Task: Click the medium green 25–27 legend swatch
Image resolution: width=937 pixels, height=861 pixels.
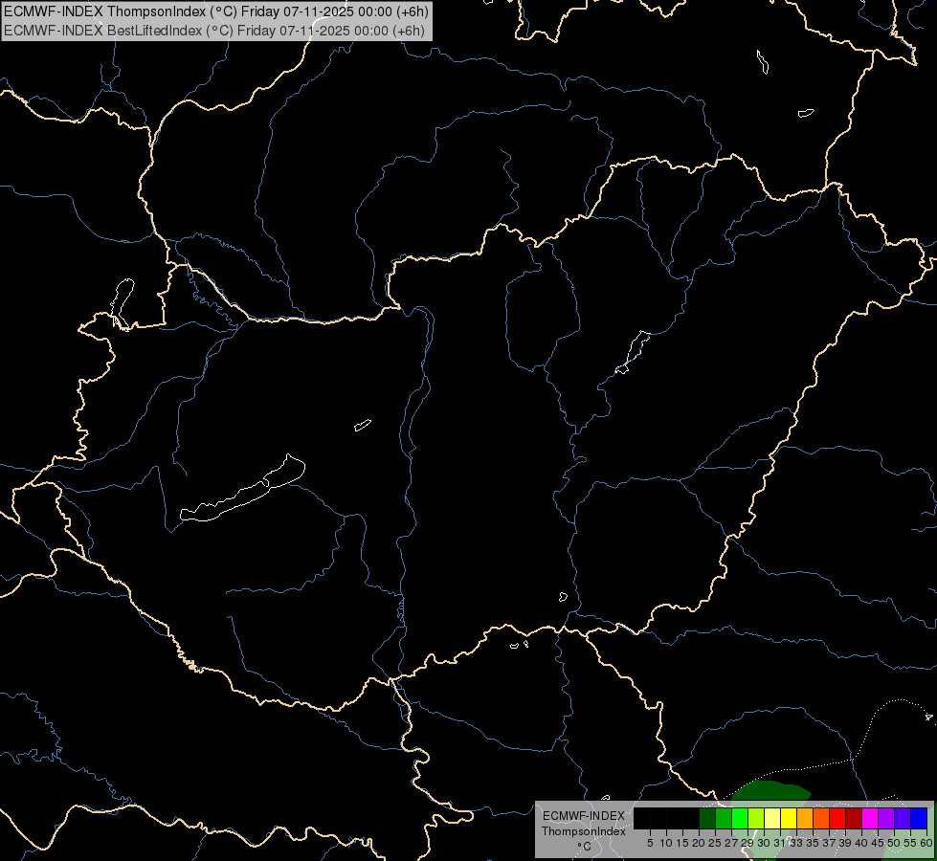Action: coord(724,818)
